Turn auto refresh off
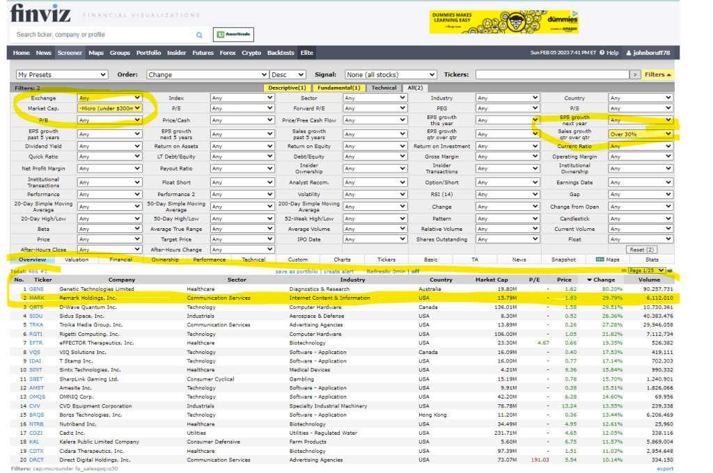 click(416, 271)
